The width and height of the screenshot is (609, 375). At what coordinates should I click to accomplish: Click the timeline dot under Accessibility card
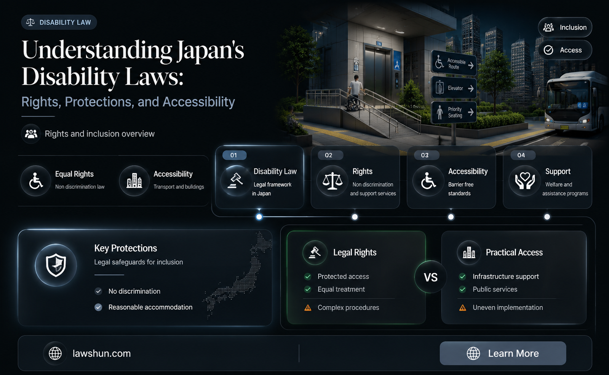coord(451,217)
